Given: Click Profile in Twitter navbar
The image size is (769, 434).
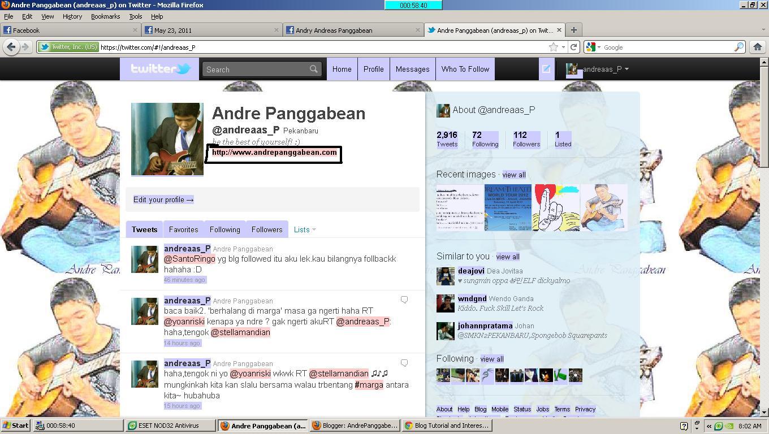Looking at the screenshot, I should [373, 69].
